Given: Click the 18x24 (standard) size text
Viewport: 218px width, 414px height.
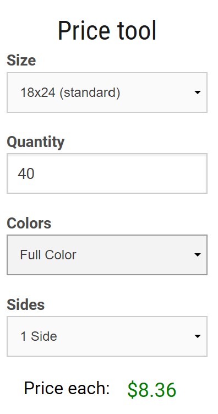Looking at the screenshot, I should point(70,92).
